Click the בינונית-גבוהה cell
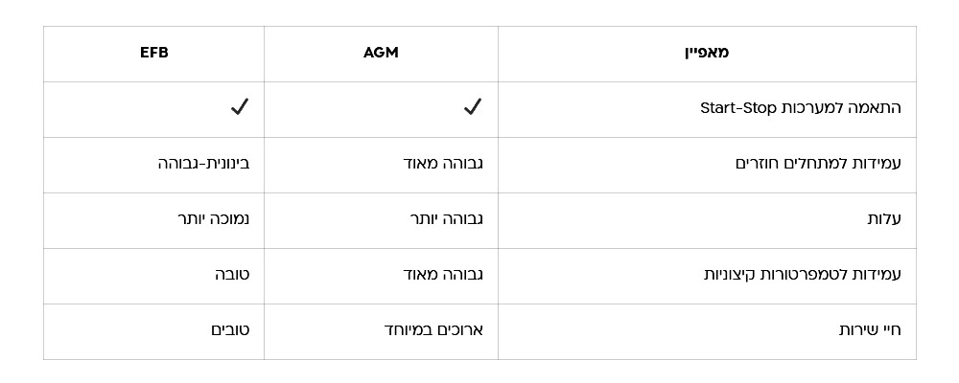 click(x=203, y=164)
